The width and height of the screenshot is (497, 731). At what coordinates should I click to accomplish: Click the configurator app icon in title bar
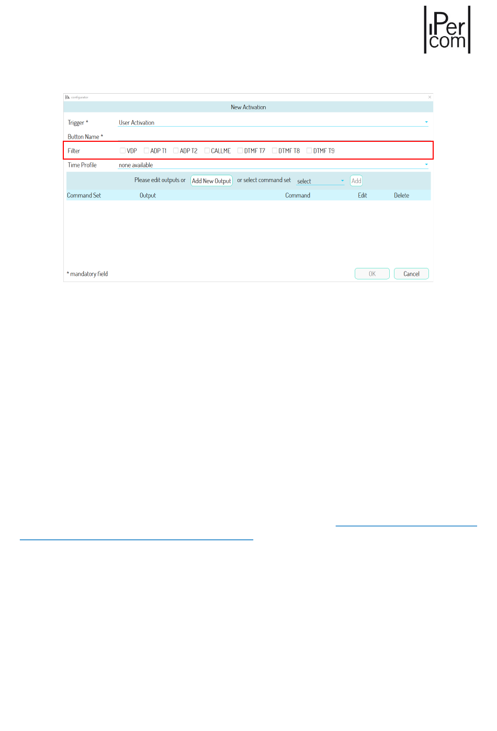point(67,97)
